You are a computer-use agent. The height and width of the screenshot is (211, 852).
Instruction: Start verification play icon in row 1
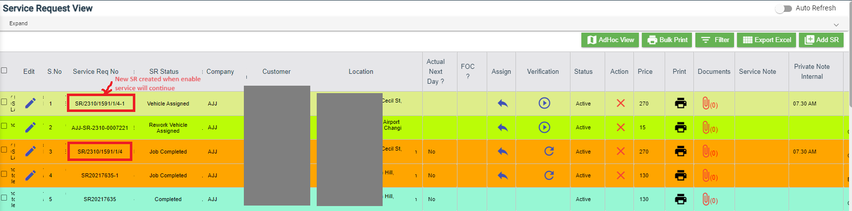pyautogui.click(x=544, y=103)
